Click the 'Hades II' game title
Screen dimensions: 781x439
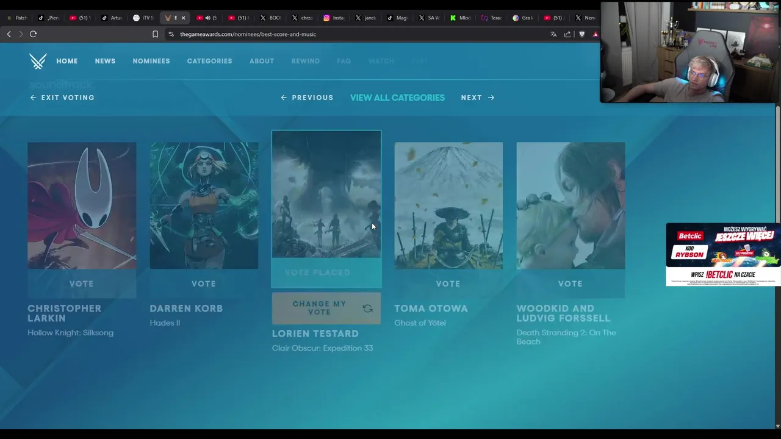coord(165,323)
